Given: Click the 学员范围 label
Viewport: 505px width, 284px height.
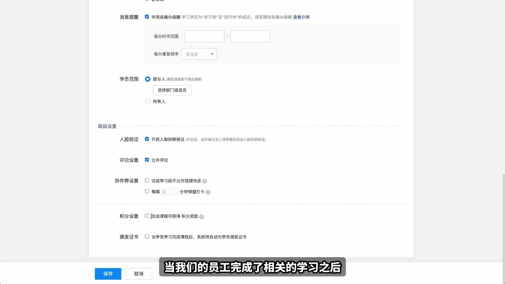Looking at the screenshot, I should [x=129, y=79].
